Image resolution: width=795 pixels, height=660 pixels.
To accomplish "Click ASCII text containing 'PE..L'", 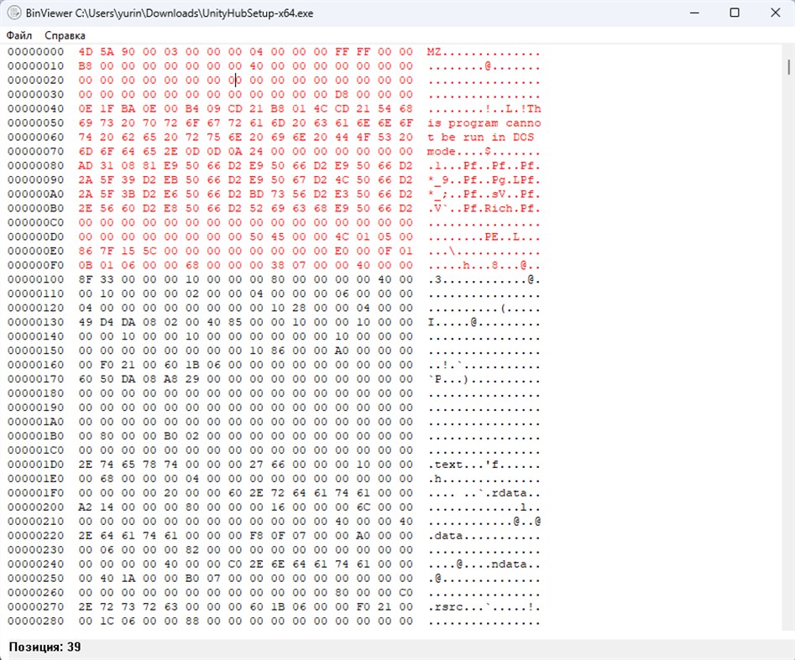I will [484, 236].
